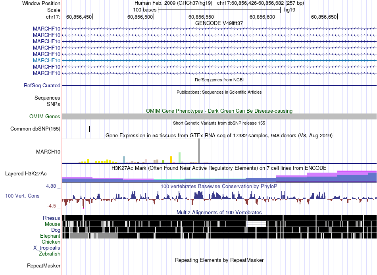Click the white double-line gap in Mouse alignment
The width and height of the screenshot is (377, 275).
[x=257, y=224]
